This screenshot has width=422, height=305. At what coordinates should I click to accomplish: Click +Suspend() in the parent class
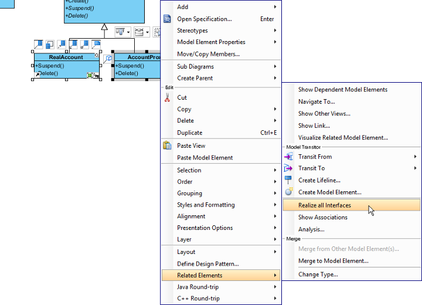coord(80,8)
